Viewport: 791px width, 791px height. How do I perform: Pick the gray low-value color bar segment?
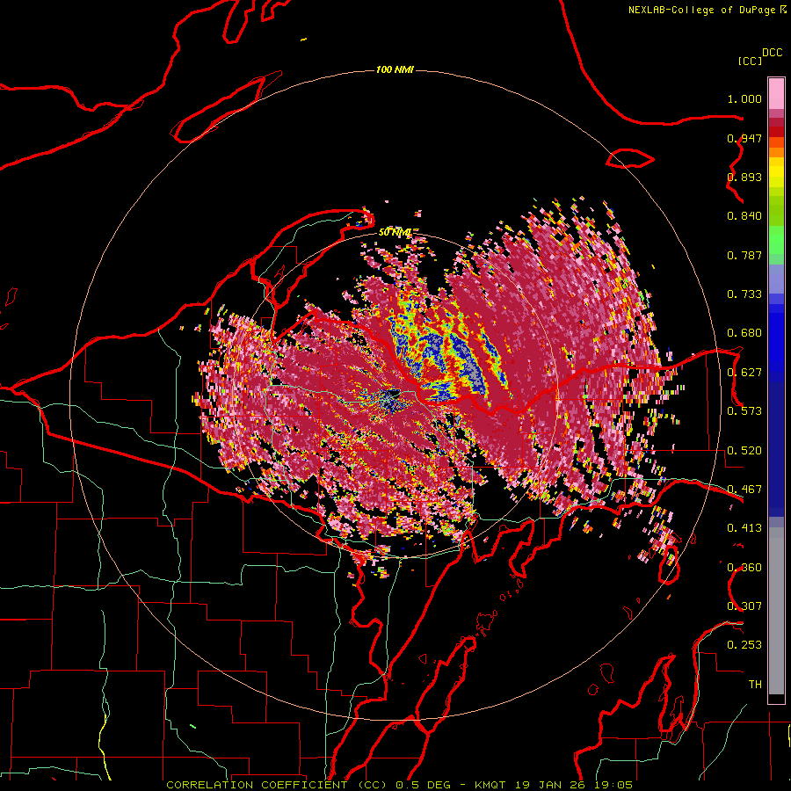(x=776, y=611)
